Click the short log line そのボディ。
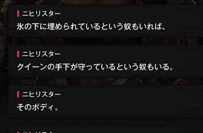The height and width of the screenshot is (133, 203). pyautogui.click(x=38, y=107)
